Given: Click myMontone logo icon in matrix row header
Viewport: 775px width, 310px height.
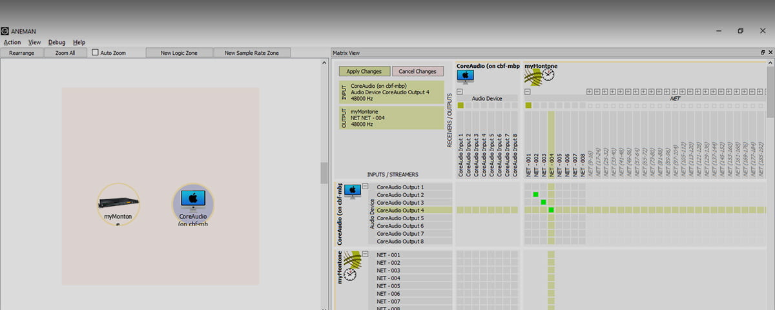Looking at the screenshot, I should coord(351,260).
